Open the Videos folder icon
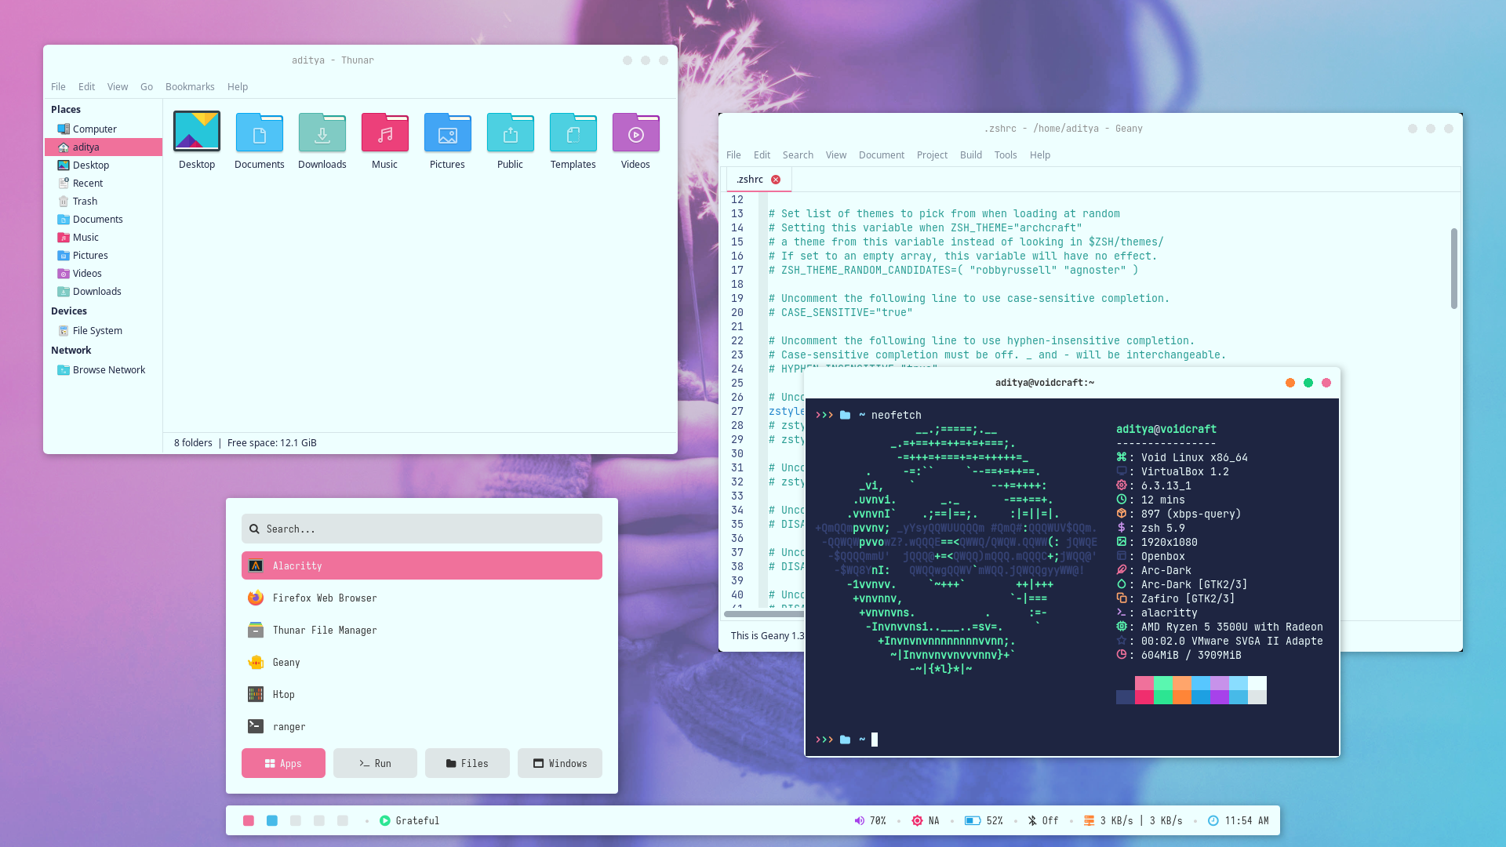This screenshot has width=1506, height=847. click(635, 134)
